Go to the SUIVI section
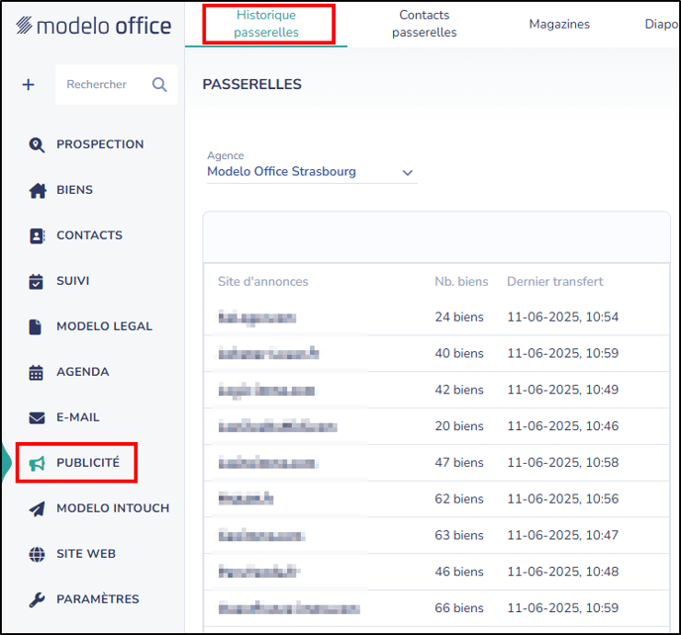 point(73,281)
